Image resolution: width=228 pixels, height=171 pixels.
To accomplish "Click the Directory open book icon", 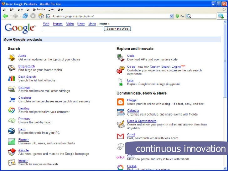I will pyautogui.click(x=12, y=121).
